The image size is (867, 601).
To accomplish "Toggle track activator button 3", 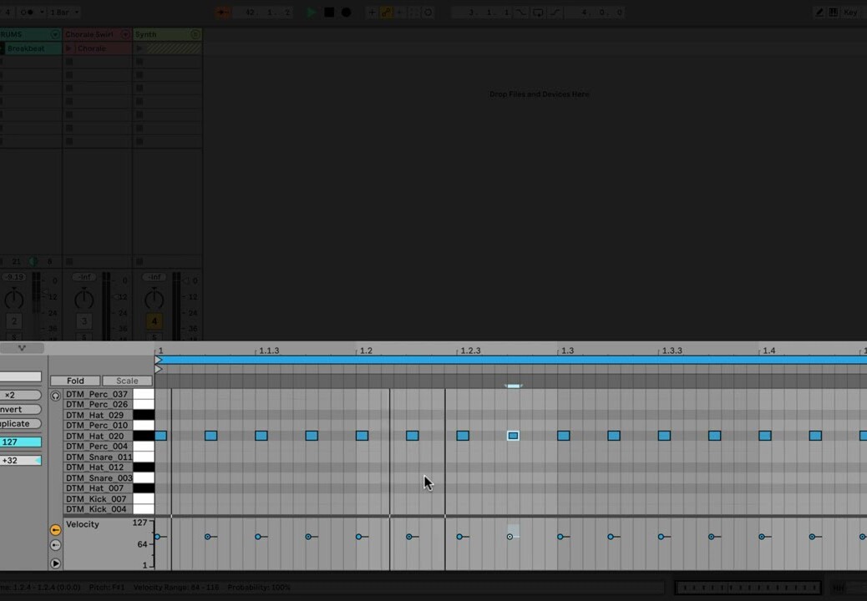I will click(84, 321).
